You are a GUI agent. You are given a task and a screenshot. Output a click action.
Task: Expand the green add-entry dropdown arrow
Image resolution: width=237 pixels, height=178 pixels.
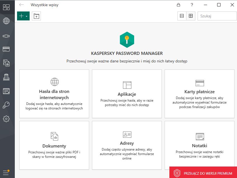click(x=27, y=16)
